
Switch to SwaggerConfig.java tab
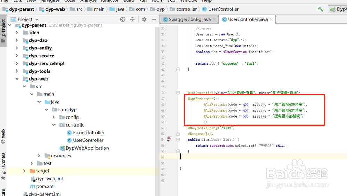[x=189, y=19]
